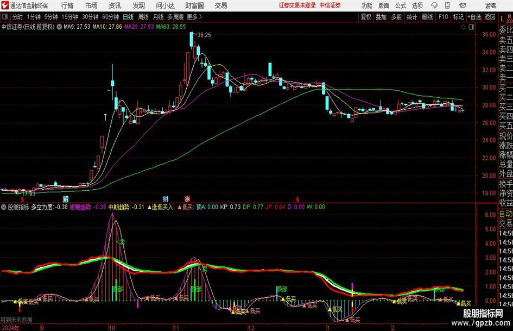Click the 17.93 low price label
The height and width of the screenshot is (331, 513).
[28, 194]
